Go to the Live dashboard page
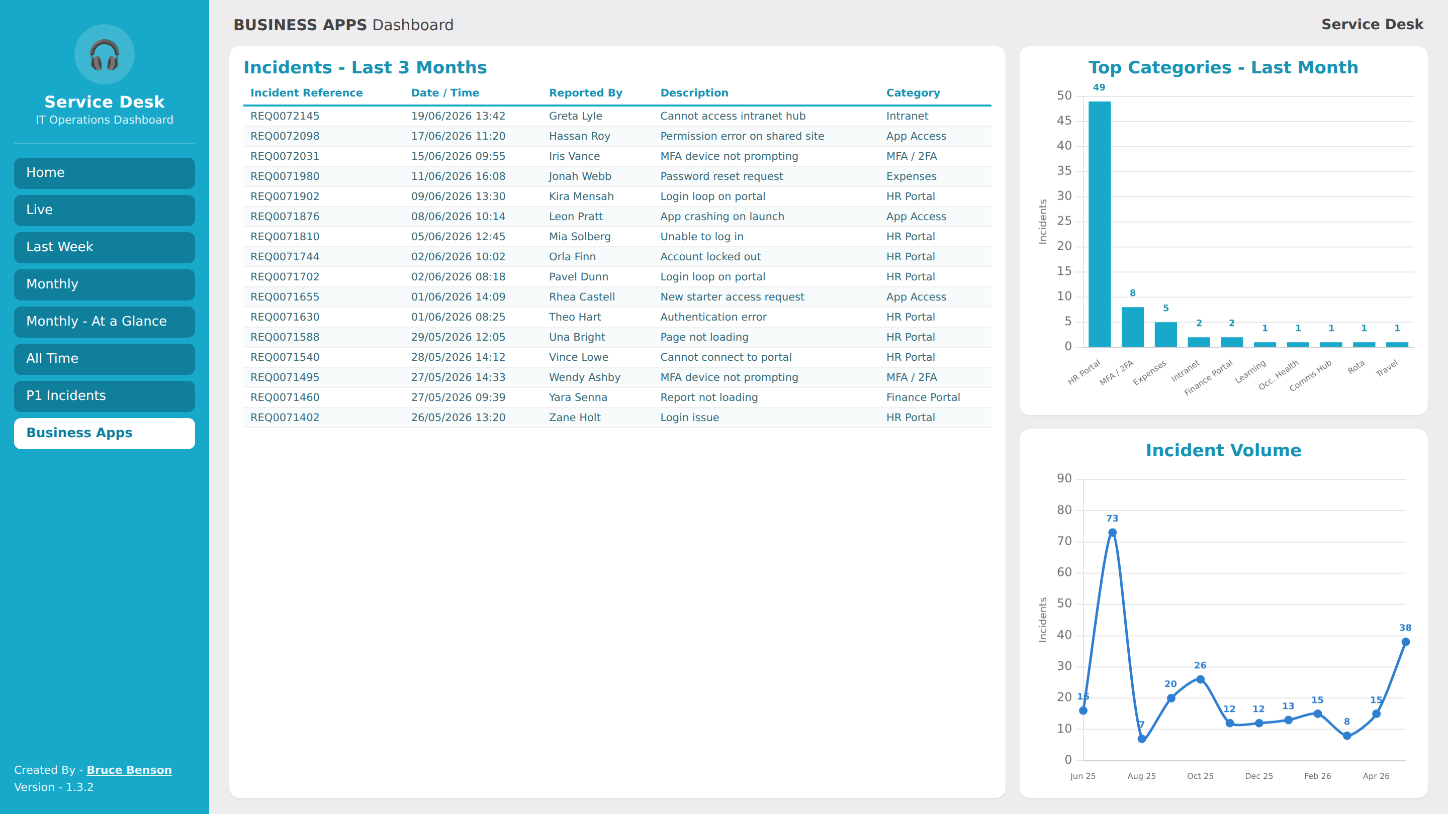Screen dimensions: 1448x814 pyautogui.click(x=105, y=210)
